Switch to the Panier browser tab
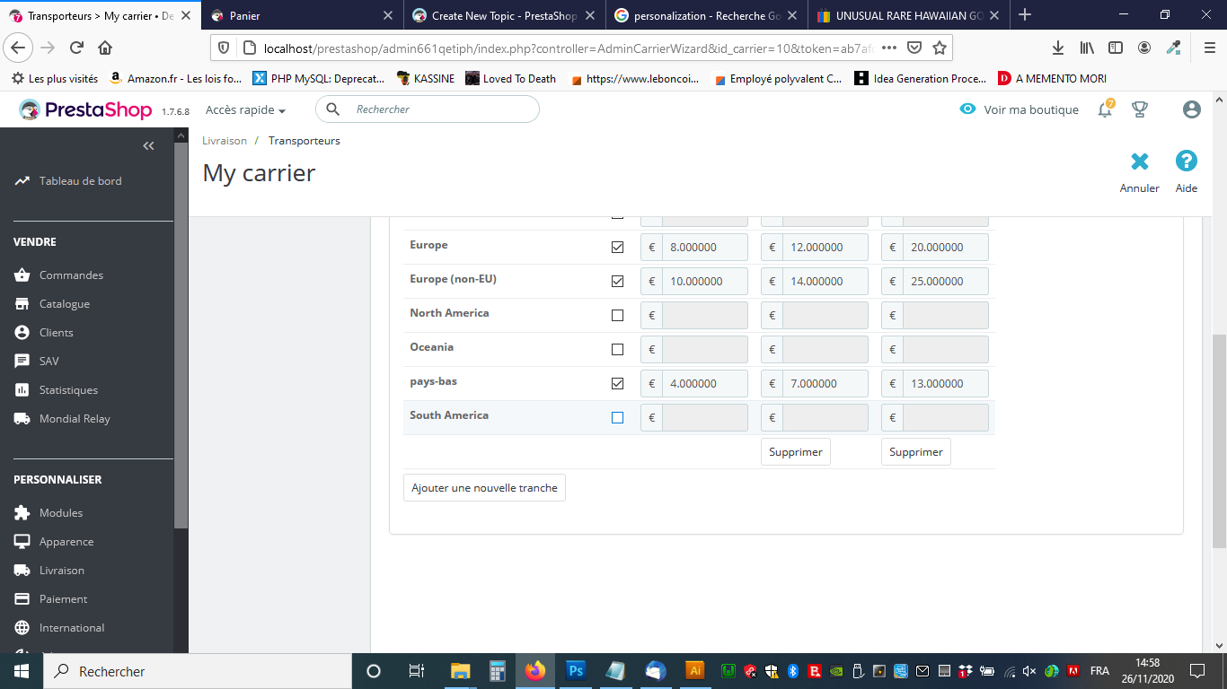The width and height of the screenshot is (1227, 689). coord(302,15)
